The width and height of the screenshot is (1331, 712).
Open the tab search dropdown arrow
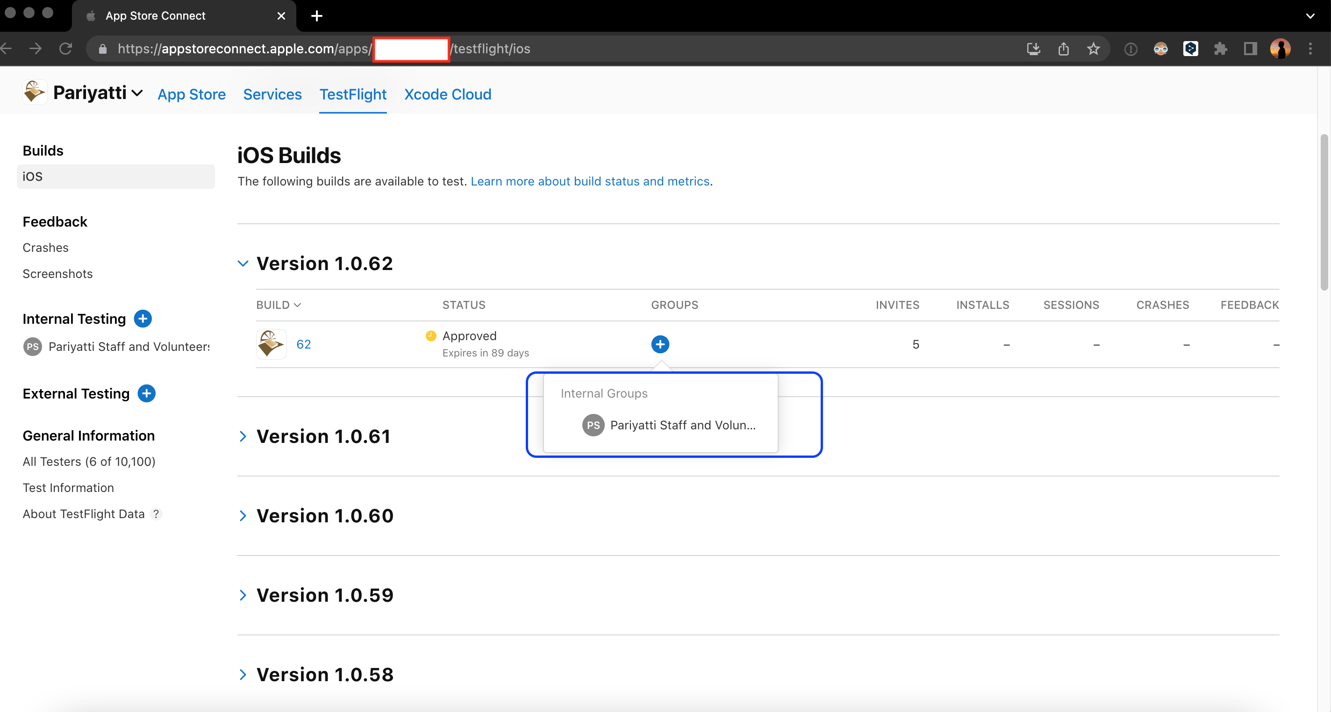point(1310,16)
